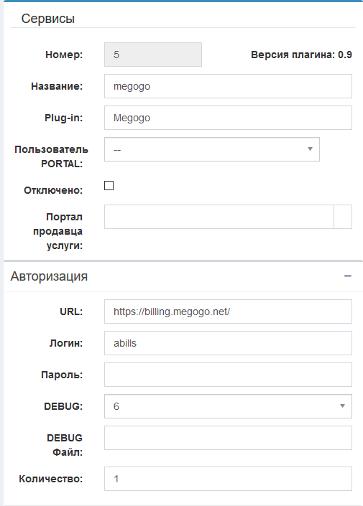Screen dimensions: 363x506
Task: Click the Пользователь PORTAL label
Action: [x=51, y=156]
